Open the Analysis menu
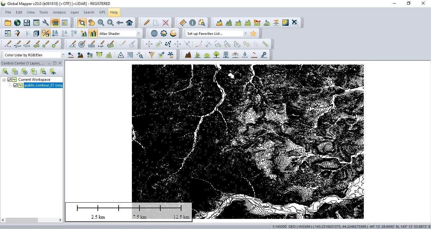The width and height of the screenshot is (431, 229). [x=59, y=12]
